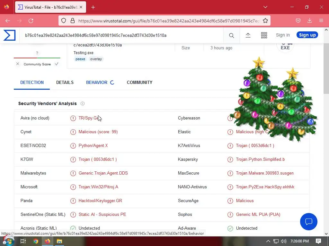
Task: Click the Sign up button
Action: coord(307,35)
